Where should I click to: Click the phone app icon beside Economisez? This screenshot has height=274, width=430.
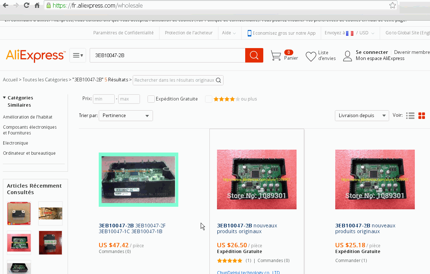click(249, 33)
